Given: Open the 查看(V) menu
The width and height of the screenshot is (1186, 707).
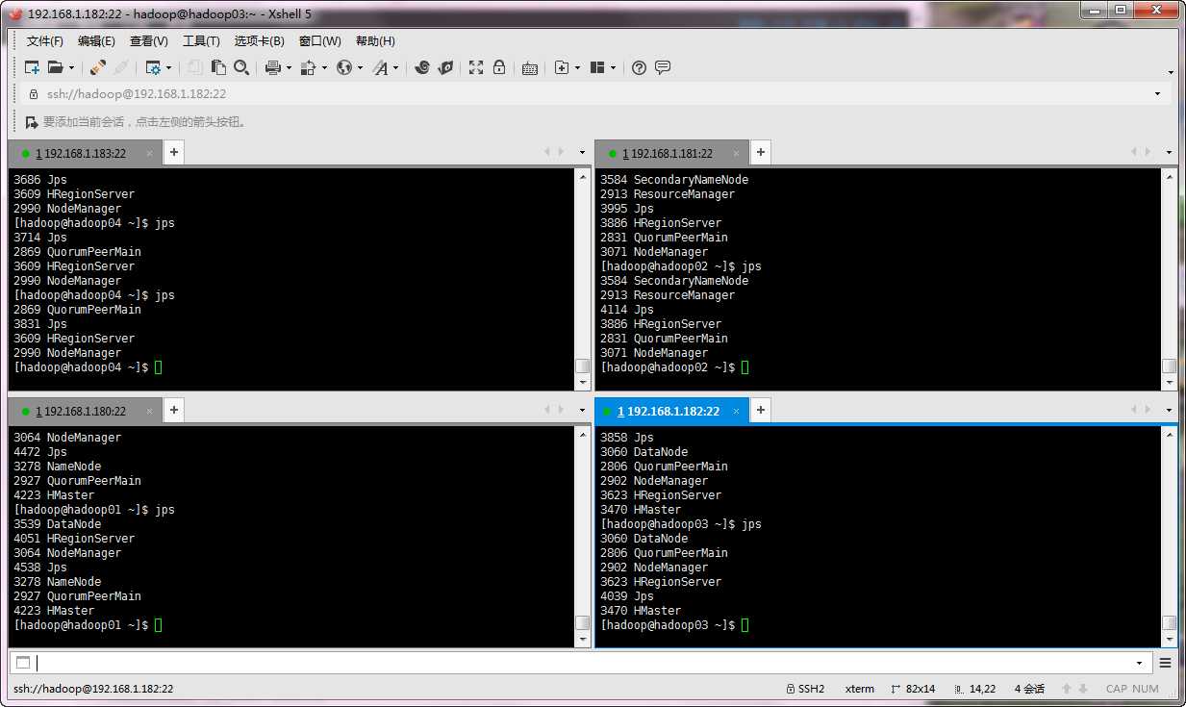Looking at the screenshot, I should [149, 41].
